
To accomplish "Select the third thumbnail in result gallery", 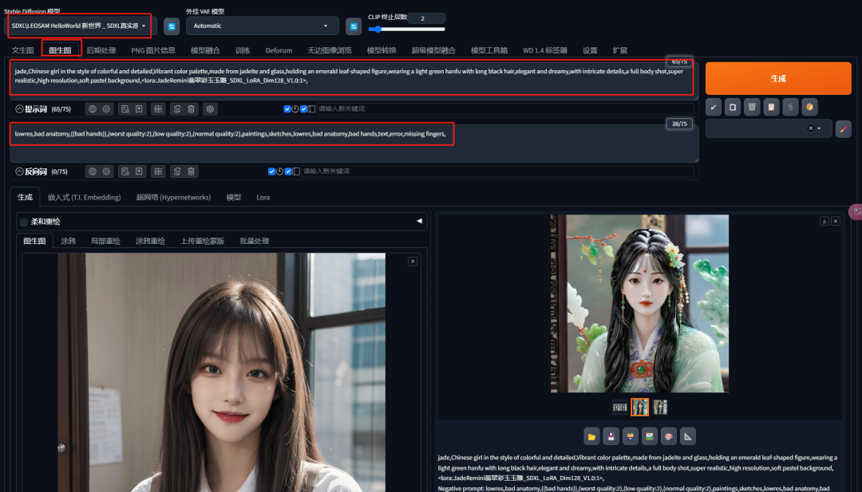I will pyautogui.click(x=659, y=407).
